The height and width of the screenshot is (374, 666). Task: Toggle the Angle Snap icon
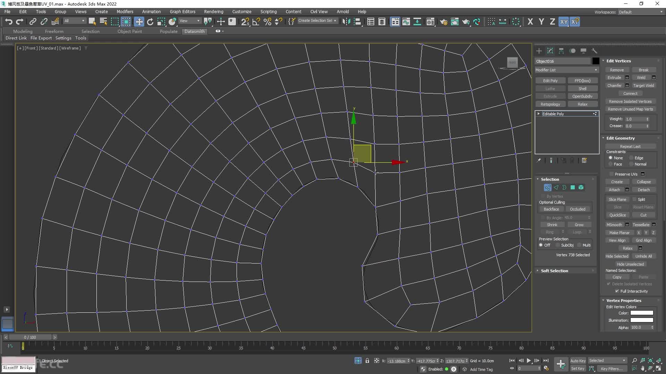pos(256,21)
